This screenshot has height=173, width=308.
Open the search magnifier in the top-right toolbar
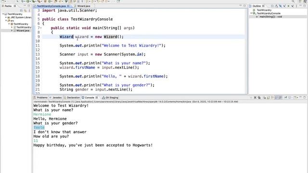coord(293,1)
